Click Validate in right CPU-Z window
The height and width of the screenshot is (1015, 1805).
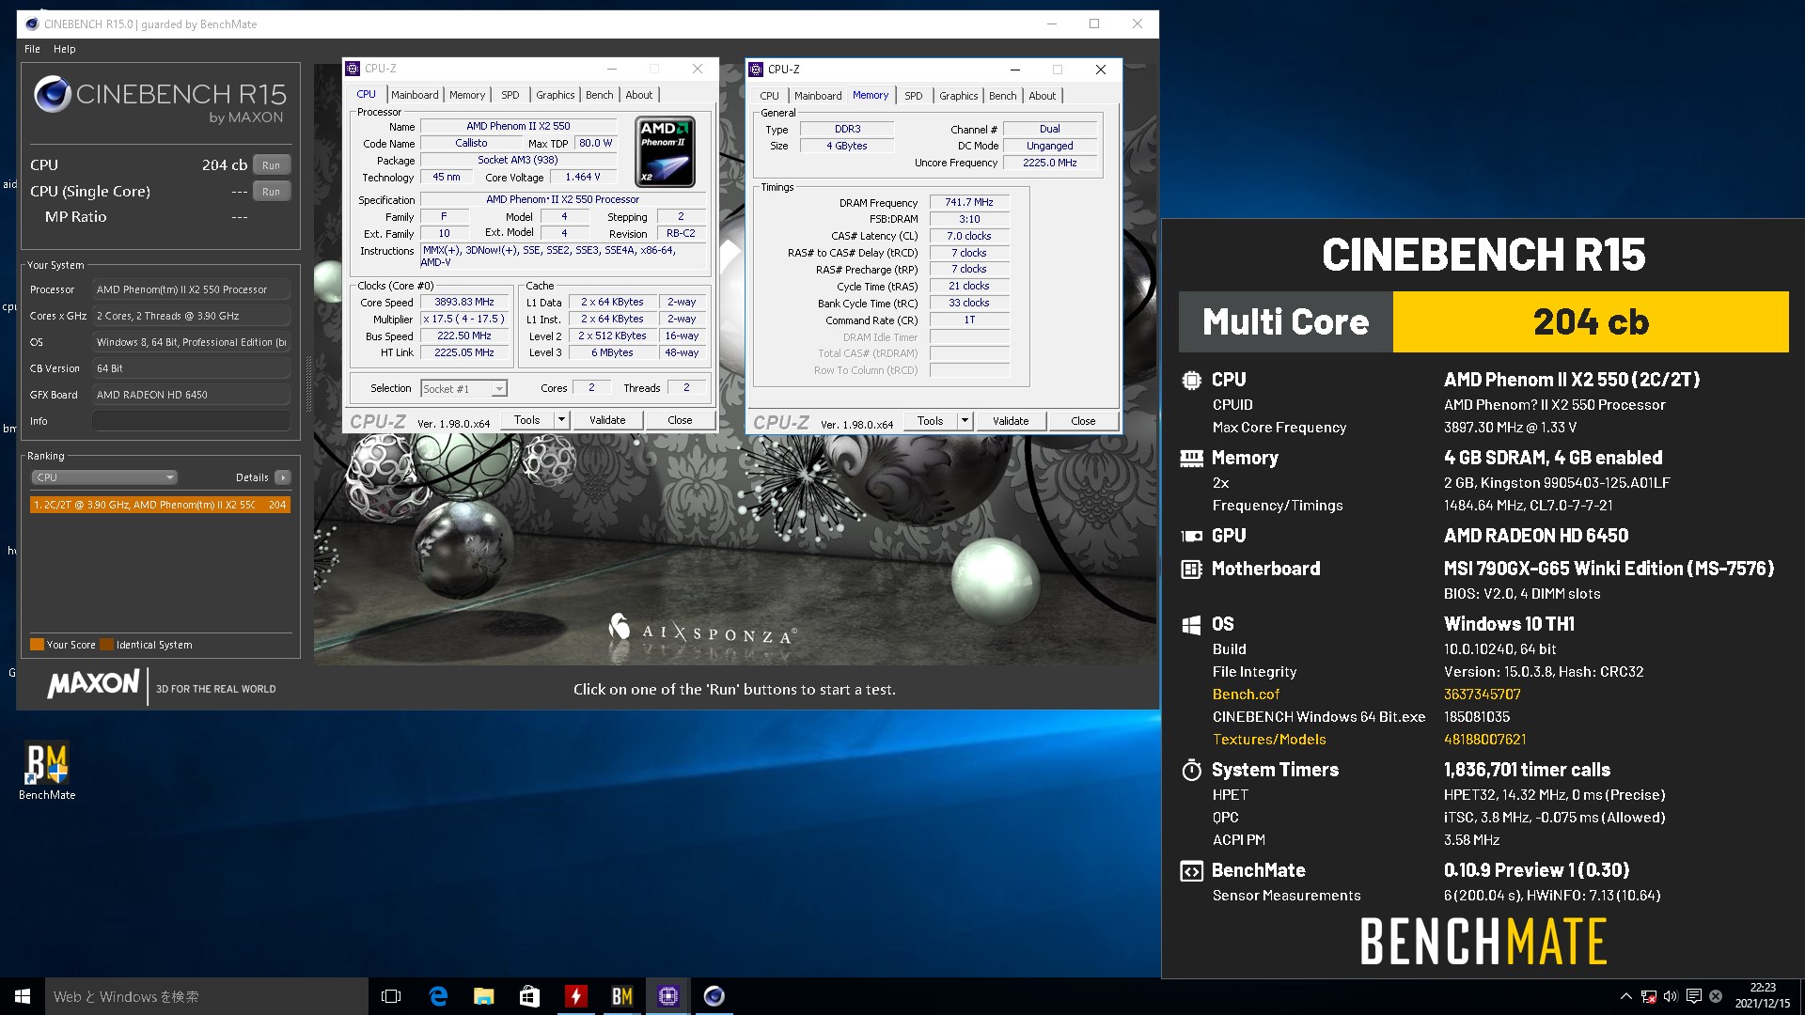[1011, 421]
